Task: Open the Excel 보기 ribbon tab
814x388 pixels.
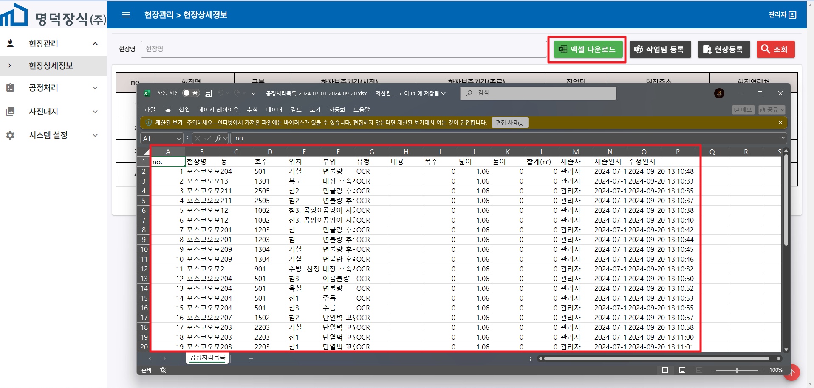Action: click(315, 109)
